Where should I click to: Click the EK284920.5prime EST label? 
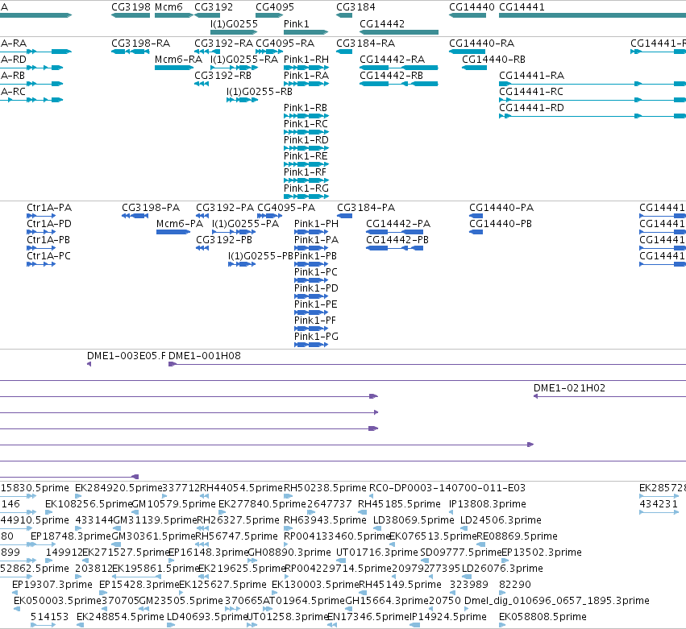[x=118, y=488]
